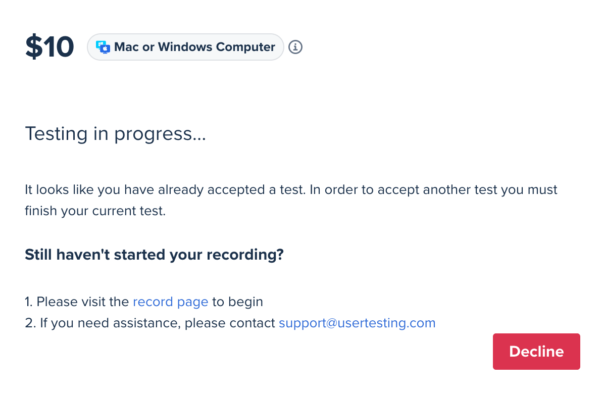Click the support@usertesting.com email link

pyautogui.click(x=357, y=323)
